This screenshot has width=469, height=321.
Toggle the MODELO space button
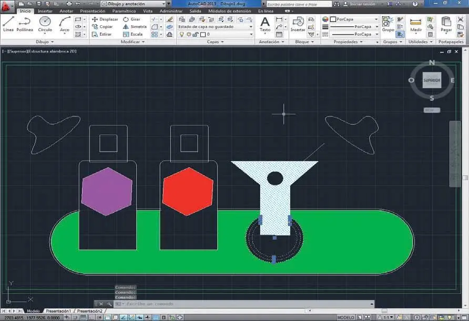point(346,317)
